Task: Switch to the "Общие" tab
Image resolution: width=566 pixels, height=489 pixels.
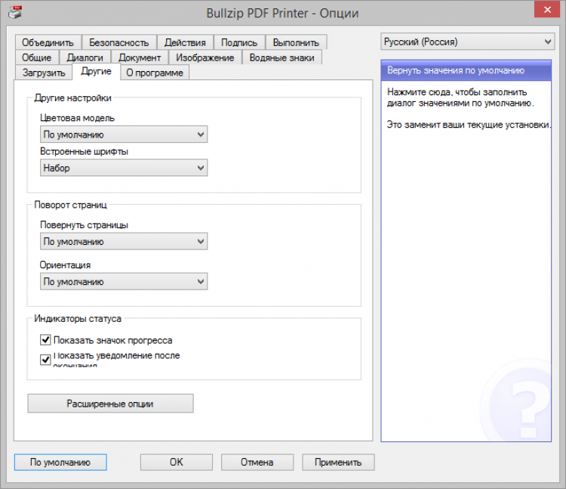Action: pyautogui.click(x=36, y=57)
